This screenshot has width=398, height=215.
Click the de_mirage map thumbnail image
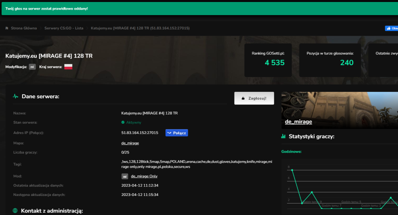coord(339,110)
